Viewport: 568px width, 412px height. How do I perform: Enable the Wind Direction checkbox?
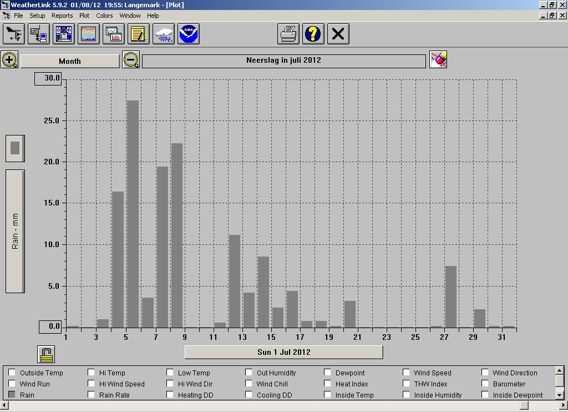(x=485, y=373)
